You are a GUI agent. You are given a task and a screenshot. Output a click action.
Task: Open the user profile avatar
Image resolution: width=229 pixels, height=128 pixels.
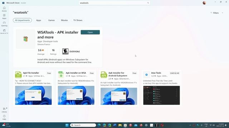click(204, 3)
